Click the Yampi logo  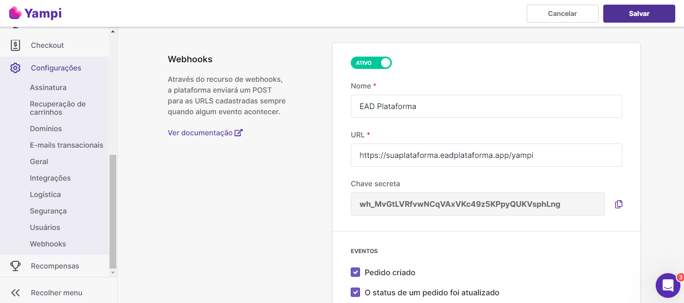click(35, 13)
